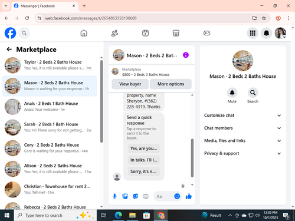Screen dimensions: 295x221
Task: Open Windows Start menu
Action: click(7, 215)
